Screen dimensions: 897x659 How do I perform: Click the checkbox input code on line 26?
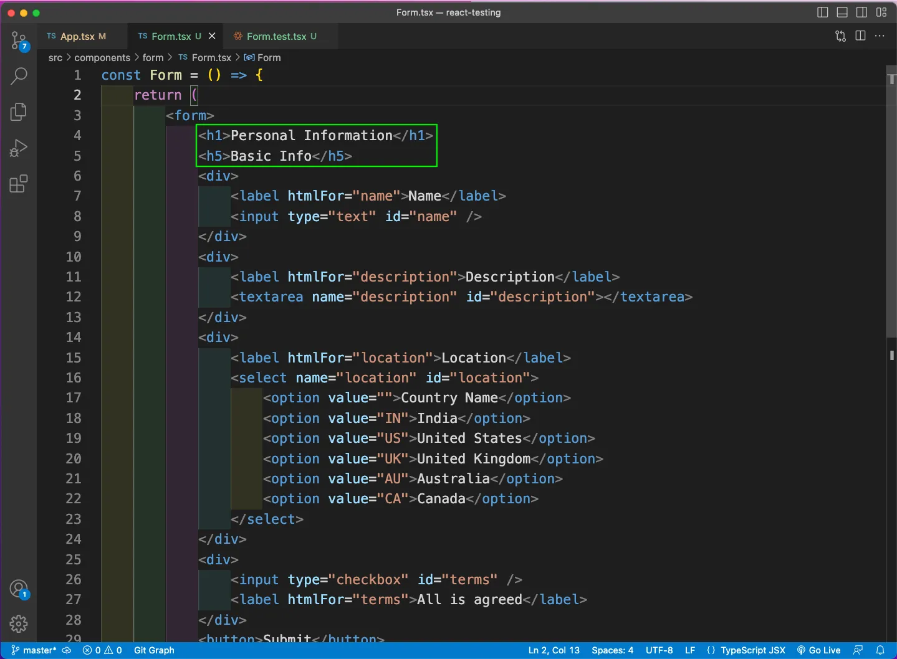[377, 579]
